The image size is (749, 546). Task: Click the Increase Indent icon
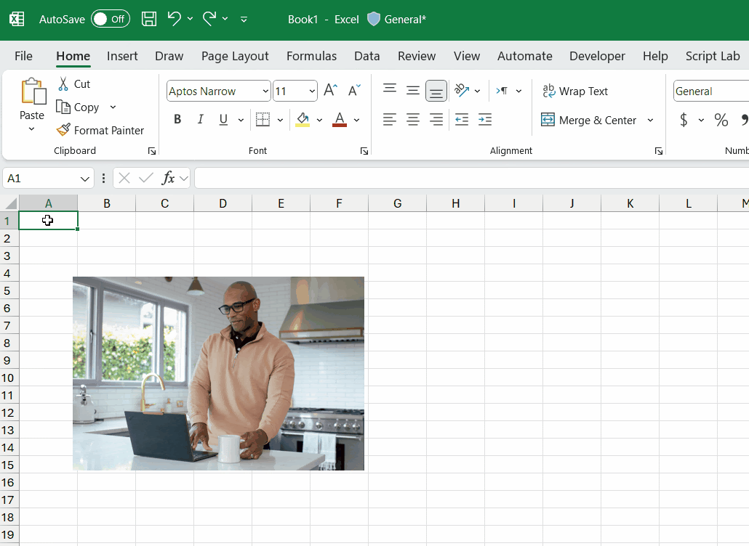click(485, 120)
